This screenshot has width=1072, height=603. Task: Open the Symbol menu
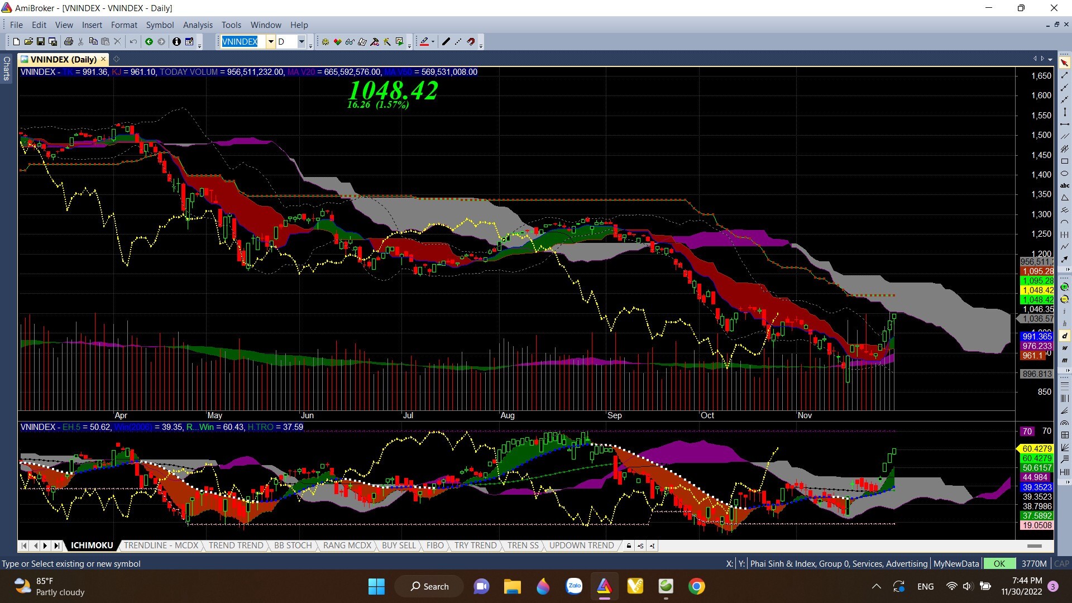(x=160, y=25)
